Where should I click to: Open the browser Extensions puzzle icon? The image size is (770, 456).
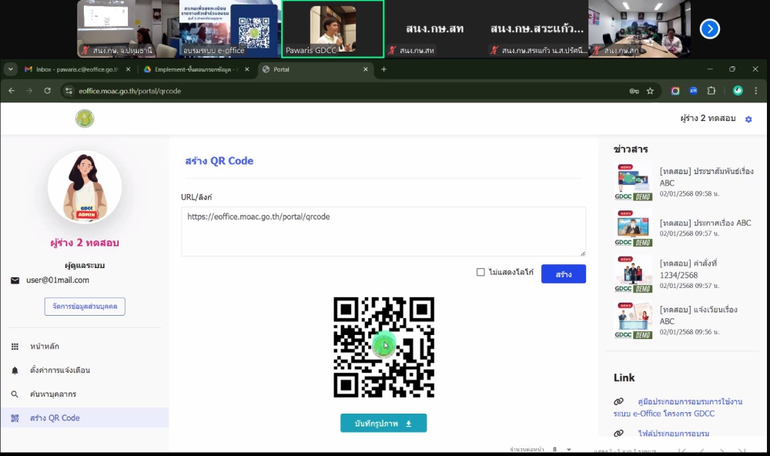(x=711, y=91)
